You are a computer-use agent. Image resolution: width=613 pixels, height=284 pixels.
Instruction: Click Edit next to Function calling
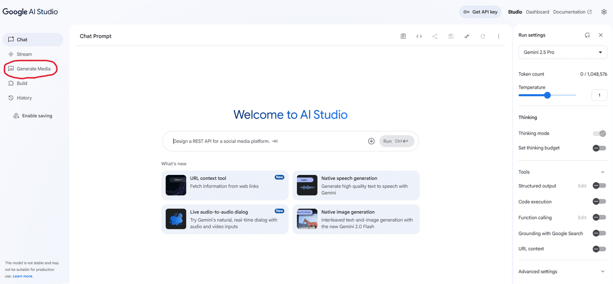coord(582,218)
